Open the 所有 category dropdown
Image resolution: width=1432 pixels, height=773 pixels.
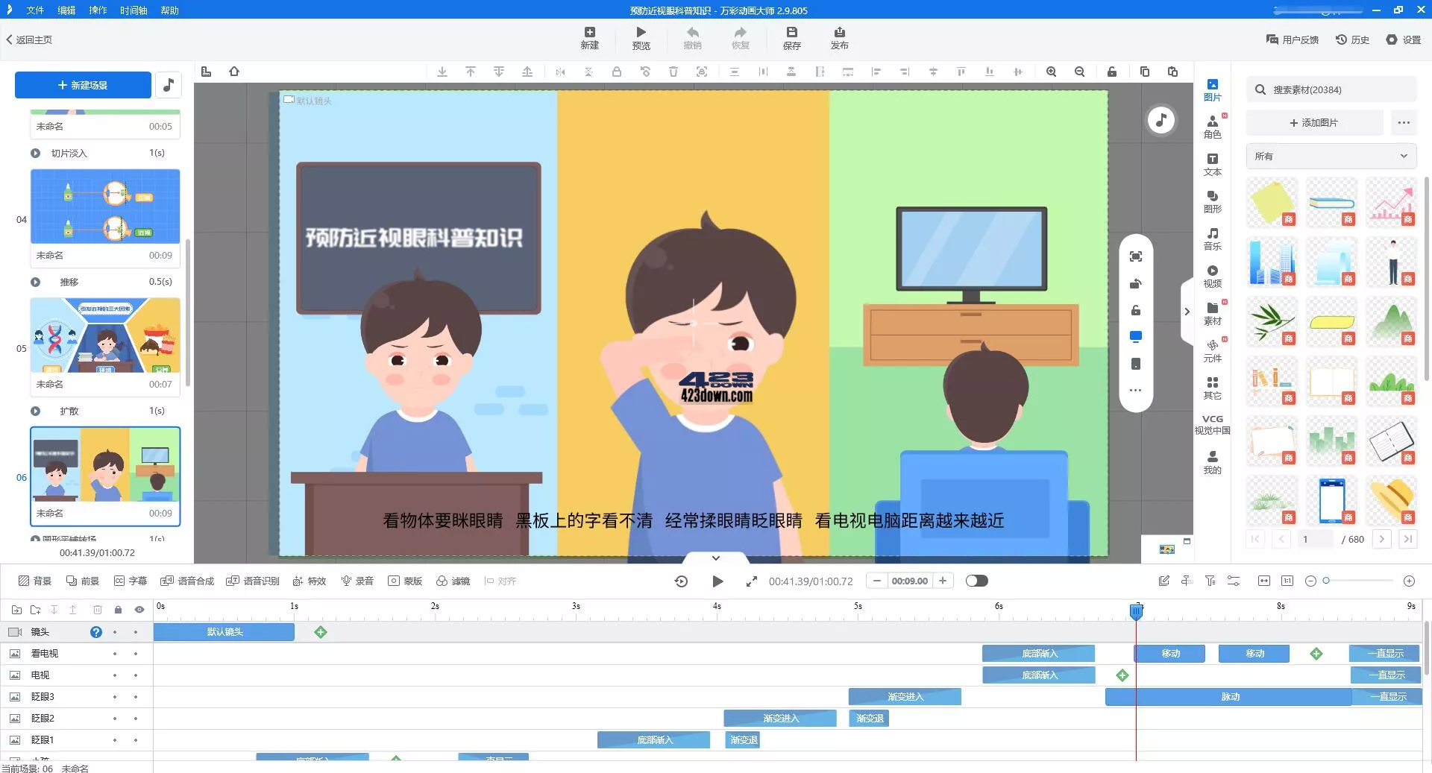tap(1331, 157)
